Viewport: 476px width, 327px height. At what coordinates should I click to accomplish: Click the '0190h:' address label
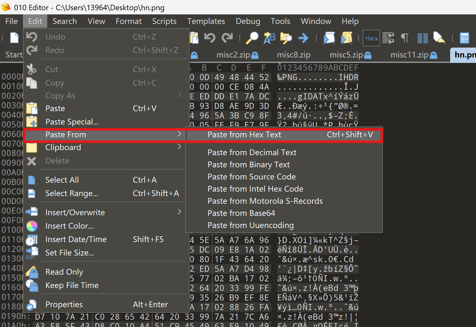pyautogui.click(x=16, y=317)
